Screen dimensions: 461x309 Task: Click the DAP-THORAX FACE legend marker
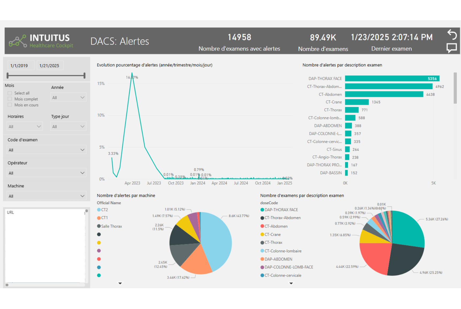[x=262, y=210]
